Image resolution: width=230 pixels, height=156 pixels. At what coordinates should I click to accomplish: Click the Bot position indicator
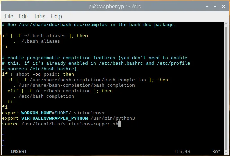pos(216,152)
